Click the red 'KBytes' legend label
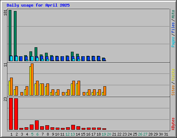The height and width of the screenshot is (138, 177). pos(173,124)
